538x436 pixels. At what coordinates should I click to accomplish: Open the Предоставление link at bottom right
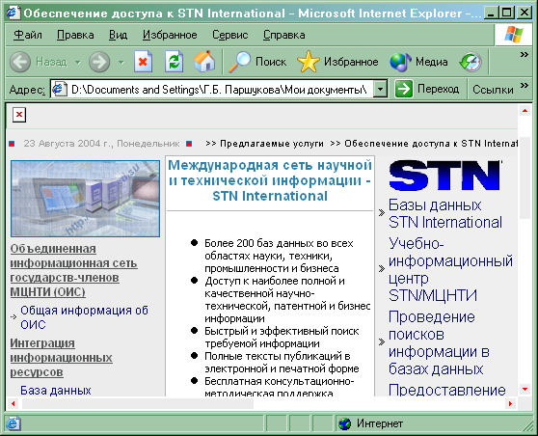pos(446,390)
